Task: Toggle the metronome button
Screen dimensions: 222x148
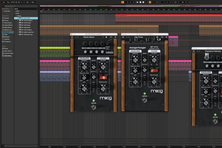Action: click(x=27, y=2)
